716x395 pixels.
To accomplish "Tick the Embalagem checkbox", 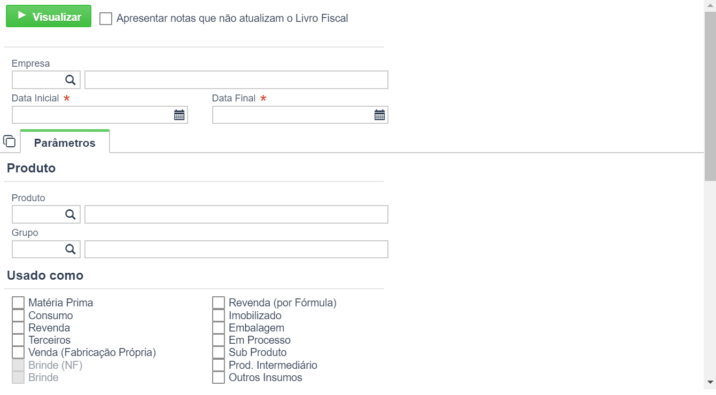I will pos(219,328).
